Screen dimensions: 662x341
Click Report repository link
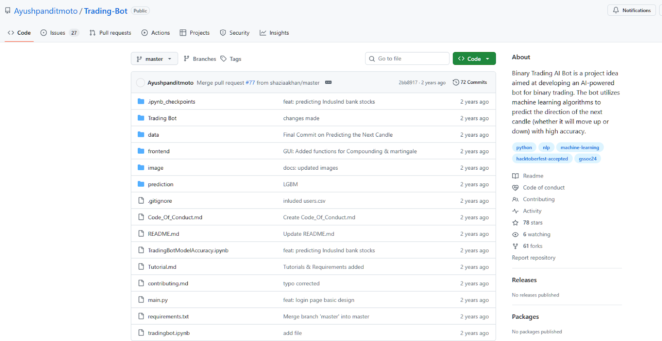click(533, 258)
